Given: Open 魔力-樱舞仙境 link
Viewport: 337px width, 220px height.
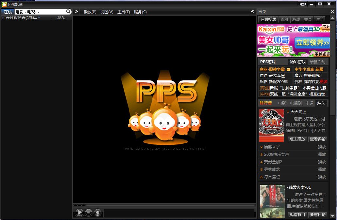Looking at the screenshot, I should [x=307, y=75].
